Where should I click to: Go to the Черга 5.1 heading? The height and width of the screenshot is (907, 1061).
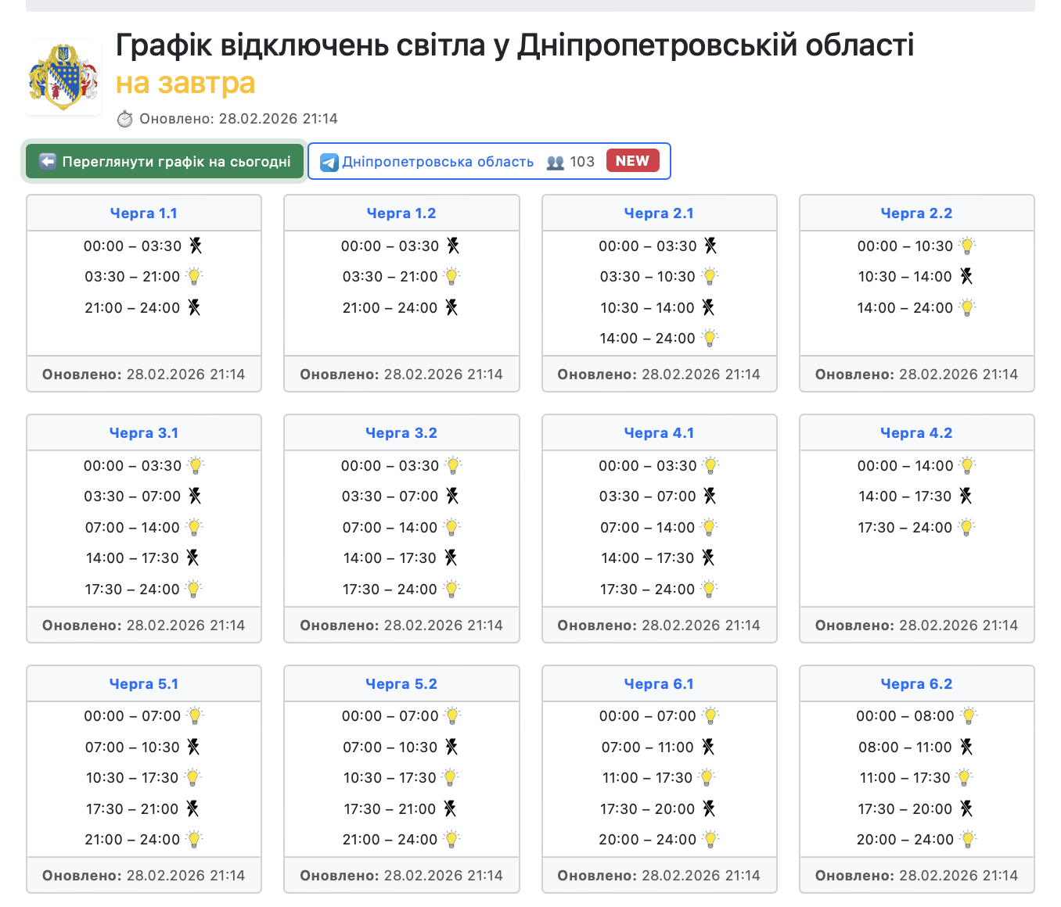(x=144, y=684)
